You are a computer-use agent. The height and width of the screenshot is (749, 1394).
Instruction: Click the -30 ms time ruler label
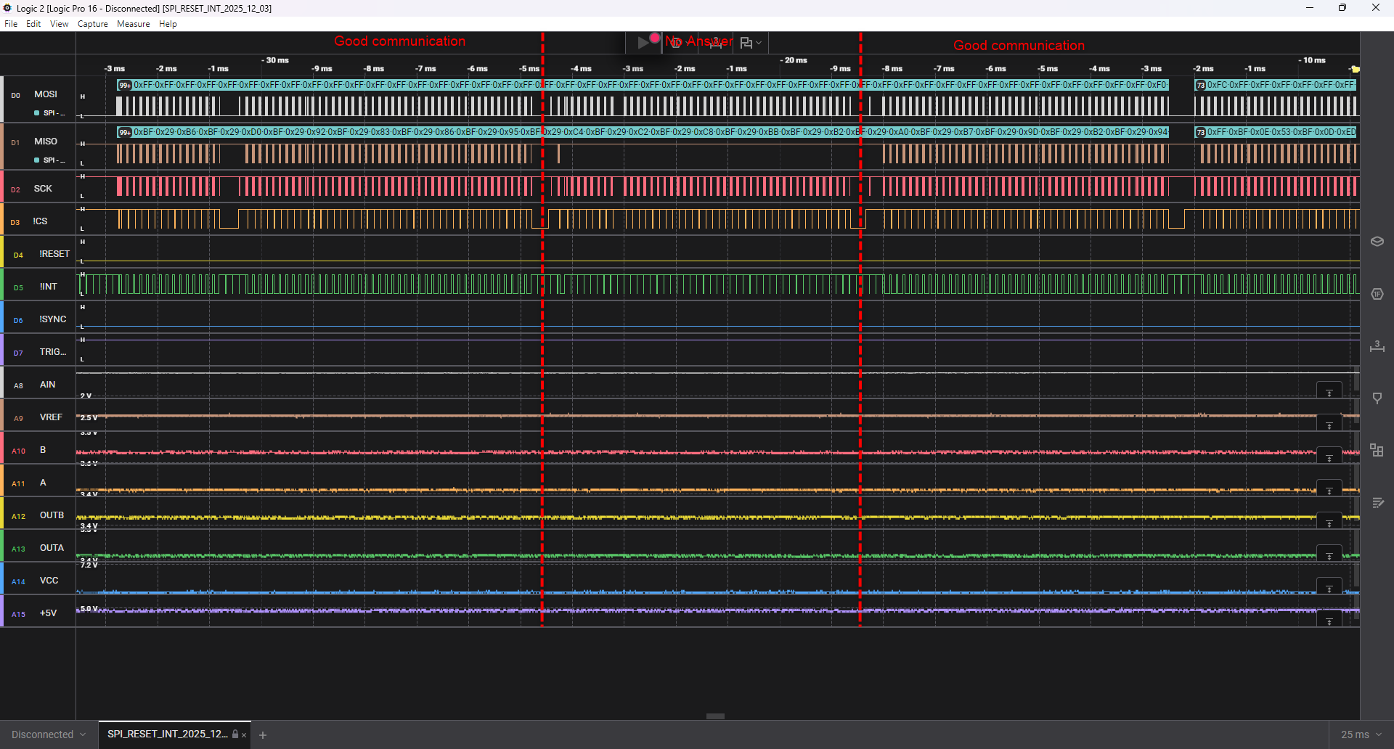pos(275,60)
